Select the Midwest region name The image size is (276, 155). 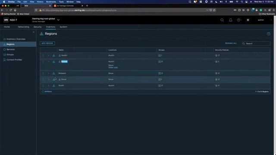(x=62, y=74)
